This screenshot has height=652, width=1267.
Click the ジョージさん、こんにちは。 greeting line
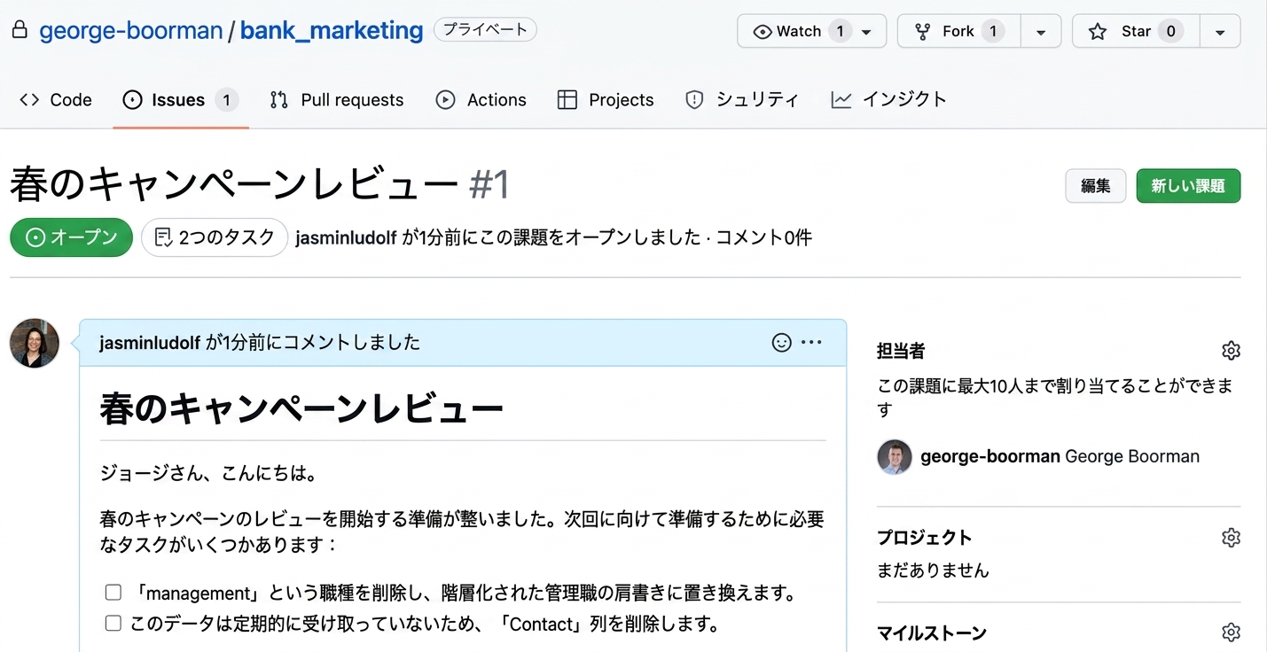point(209,474)
